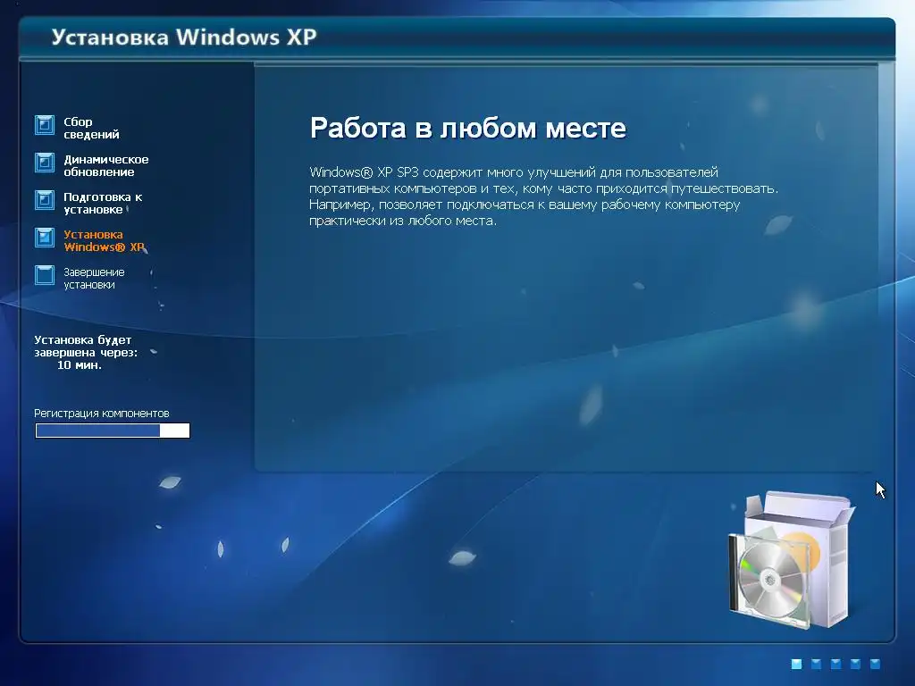Click the software box with CD icon
The width and height of the screenshot is (915, 686).
pyautogui.click(x=792, y=560)
